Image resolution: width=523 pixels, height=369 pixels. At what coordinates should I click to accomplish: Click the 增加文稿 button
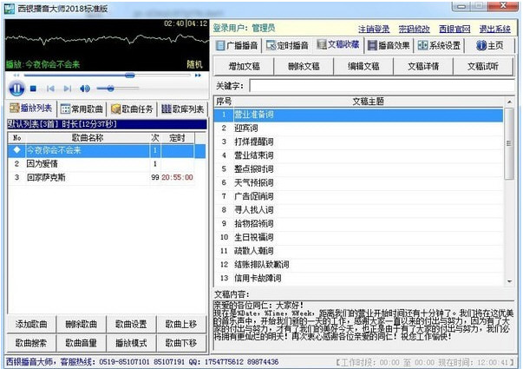coord(245,67)
